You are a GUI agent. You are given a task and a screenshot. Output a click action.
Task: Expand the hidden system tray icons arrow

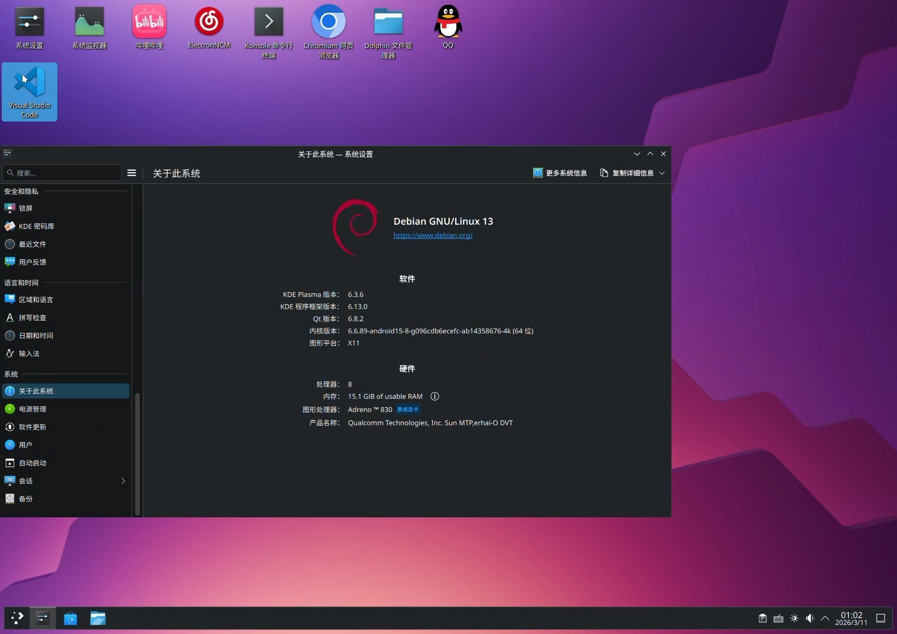point(825,618)
